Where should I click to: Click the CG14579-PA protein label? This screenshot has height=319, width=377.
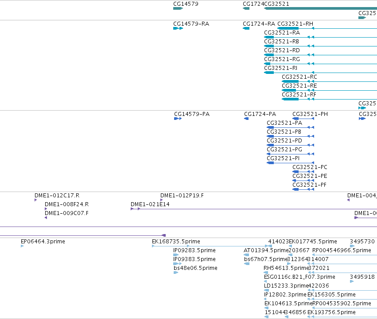pyautogui.click(x=192, y=114)
